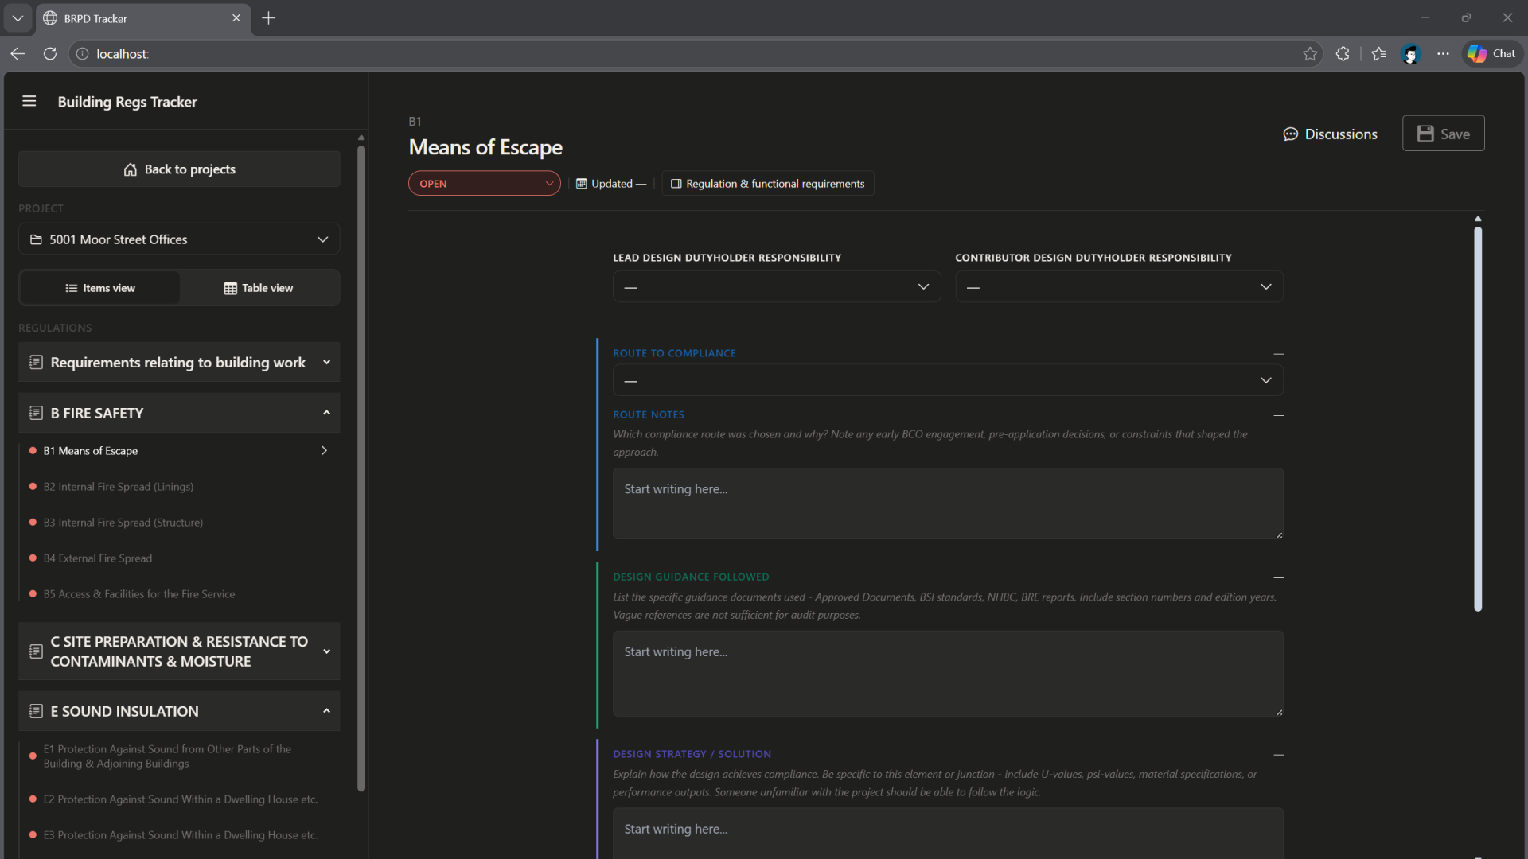This screenshot has height=859, width=1528.
Task: Switch to Items view
Action: pos(99,287)
